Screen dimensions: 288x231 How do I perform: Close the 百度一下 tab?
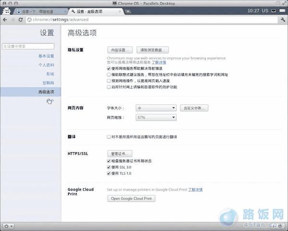tap(65, 12)
